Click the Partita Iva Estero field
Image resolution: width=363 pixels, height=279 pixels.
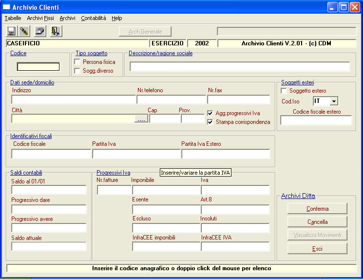tap(226, 154)
